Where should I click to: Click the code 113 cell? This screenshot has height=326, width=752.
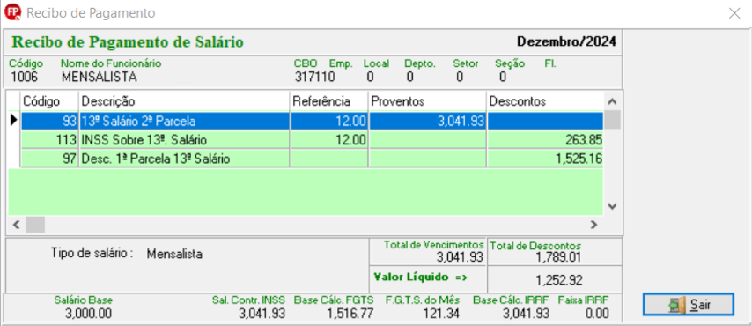(49, 140)
